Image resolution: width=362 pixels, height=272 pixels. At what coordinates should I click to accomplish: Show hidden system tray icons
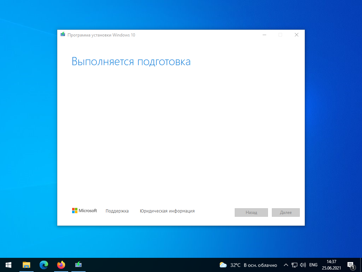(x=286, y=265)
